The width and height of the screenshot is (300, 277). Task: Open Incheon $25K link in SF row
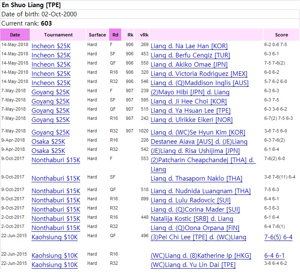[x=51, y=55]
